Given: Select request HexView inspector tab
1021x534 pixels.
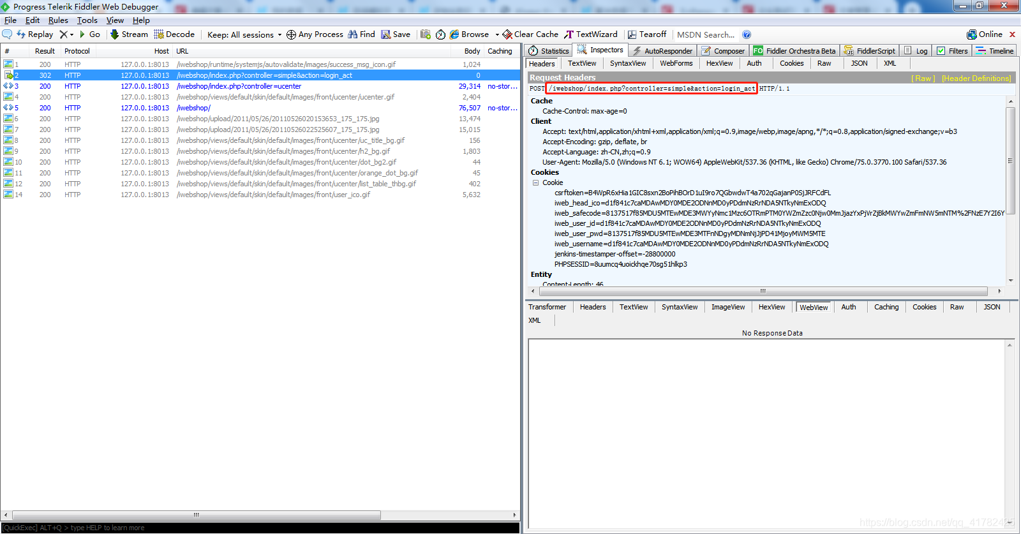Looking at the screenshot, I should pyautogui.click(x=719, y=64).
